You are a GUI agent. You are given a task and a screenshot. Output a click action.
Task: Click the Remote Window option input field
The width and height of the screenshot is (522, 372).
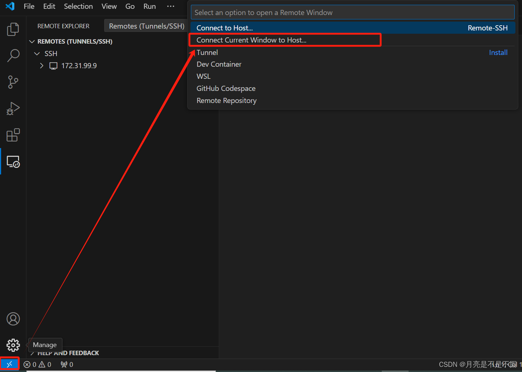pyautogui.click(x=352, y=12)
